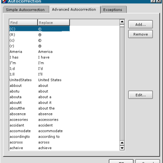Select the I;ll entry
The height and width of the screenshot is (163, 163).
tap(40, 74)
